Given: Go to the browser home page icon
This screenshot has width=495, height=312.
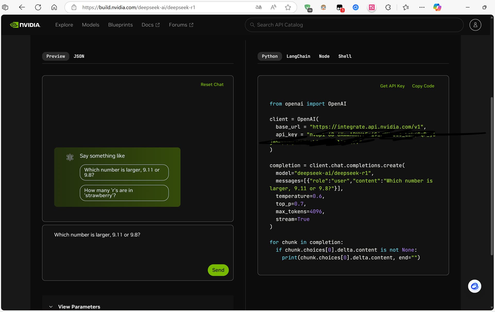Looking at the screenshot, I should (x=54, y=7).
